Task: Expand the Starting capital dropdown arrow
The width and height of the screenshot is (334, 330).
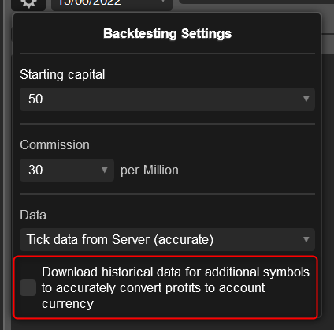Action: tap(306, 99)
